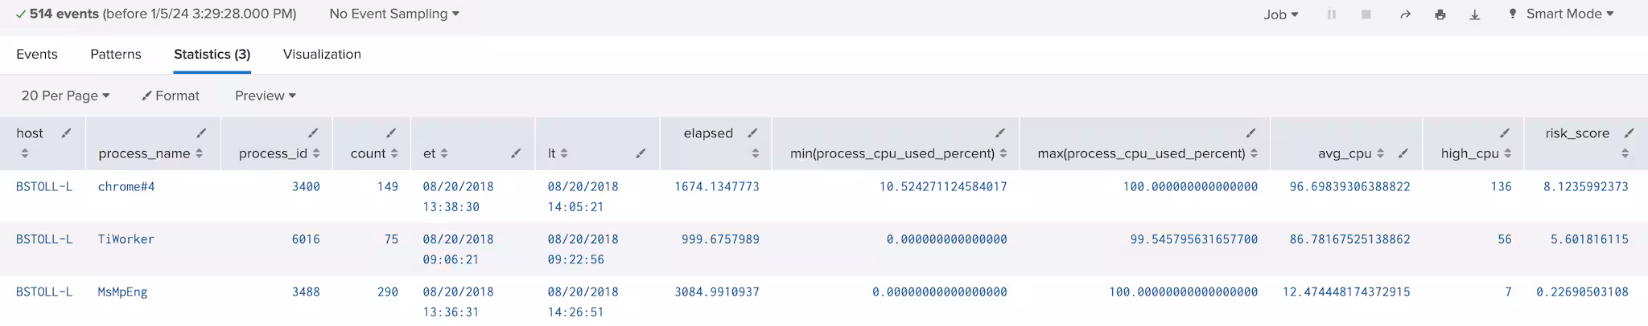Open the 20 Per Page dropdown
This screenshot has height=326, width=1648.
65,96
